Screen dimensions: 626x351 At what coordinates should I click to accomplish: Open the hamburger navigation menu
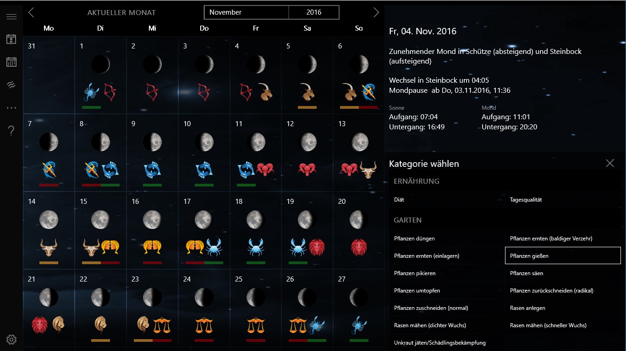11,16
